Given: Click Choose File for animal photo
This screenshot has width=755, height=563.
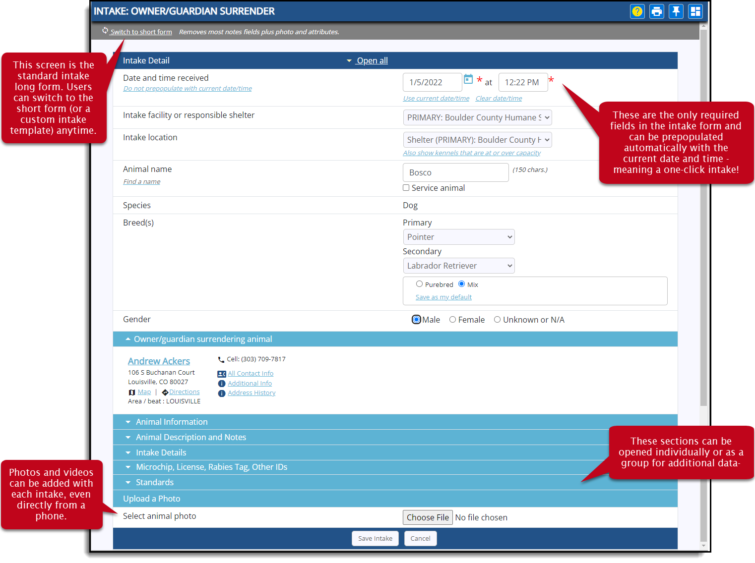Looking at the screenshot, I should click(428, 517).
